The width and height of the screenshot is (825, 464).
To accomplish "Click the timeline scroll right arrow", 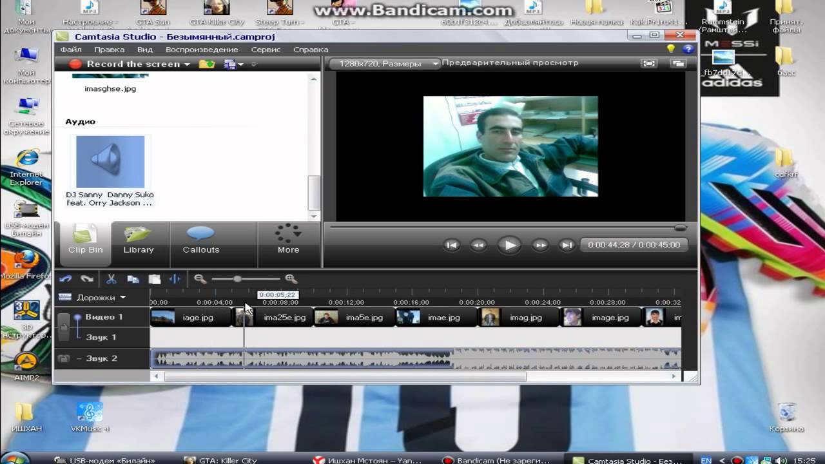I will (675, 376).
